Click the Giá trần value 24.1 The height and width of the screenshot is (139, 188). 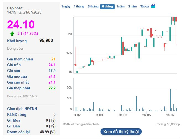point(52,65)
